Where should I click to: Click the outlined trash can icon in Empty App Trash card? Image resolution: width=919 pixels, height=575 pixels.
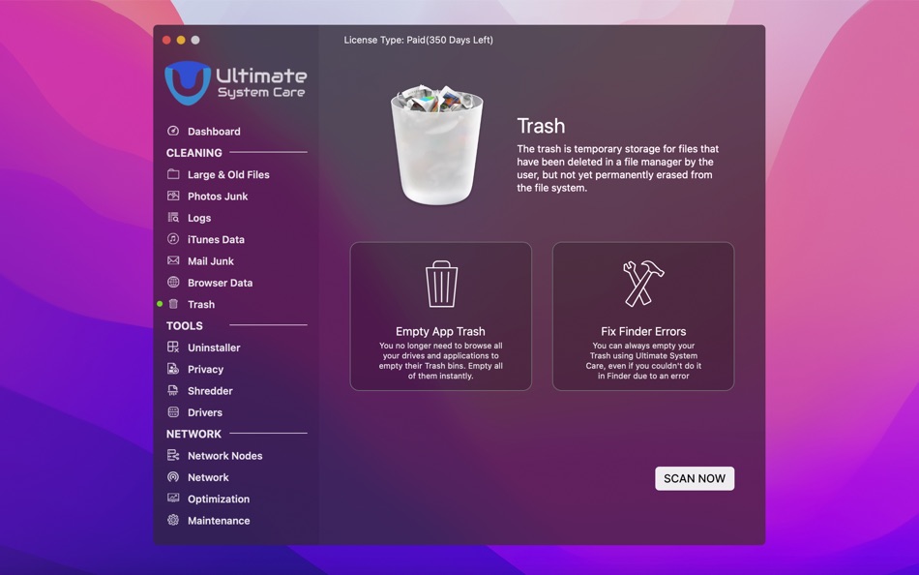tap(441, 284)
